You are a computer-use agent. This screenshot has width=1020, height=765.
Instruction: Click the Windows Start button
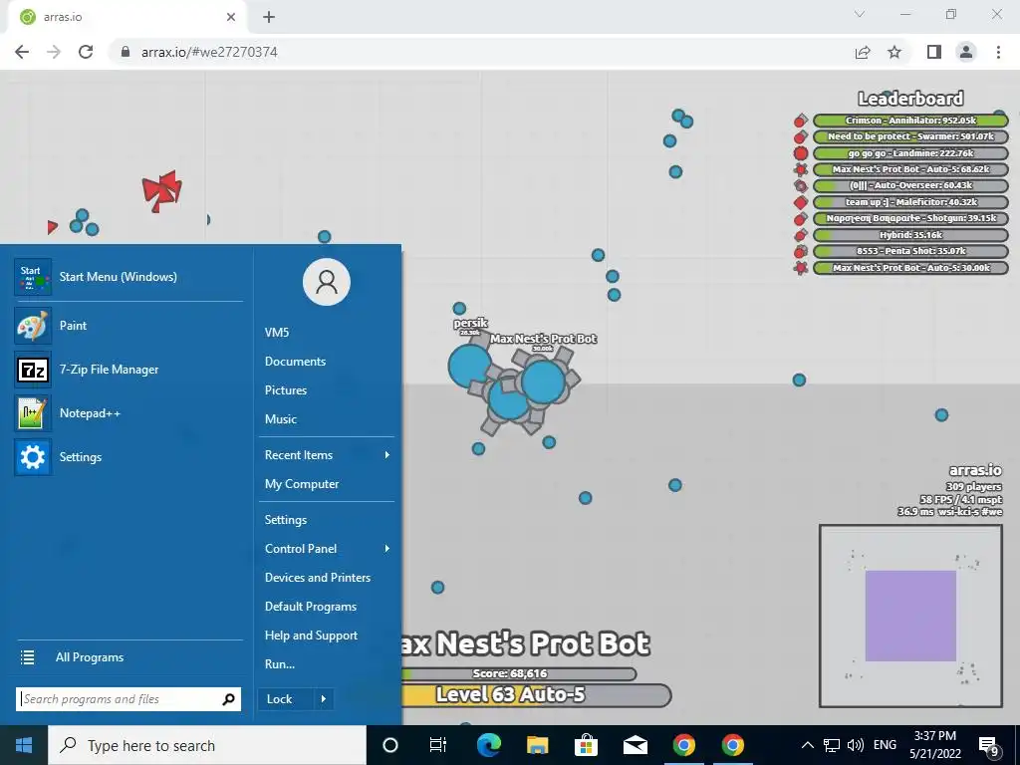pos(24,745)
